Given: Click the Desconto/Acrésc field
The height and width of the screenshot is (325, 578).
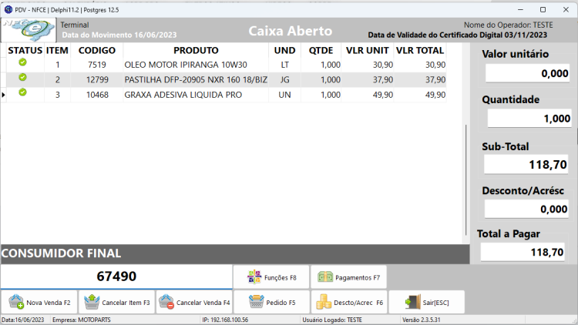Looking at the screenshot, I should point(526,209).
